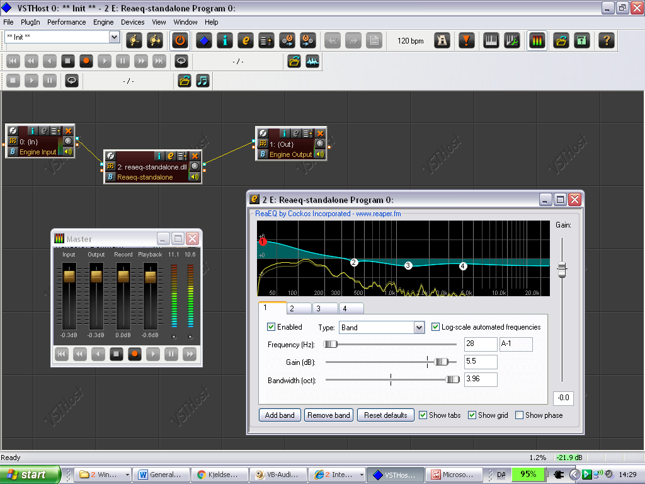The height and width of the screenshot is (484, 645).
Task: Click the stop button in Master window
Action: coord(117,354)
